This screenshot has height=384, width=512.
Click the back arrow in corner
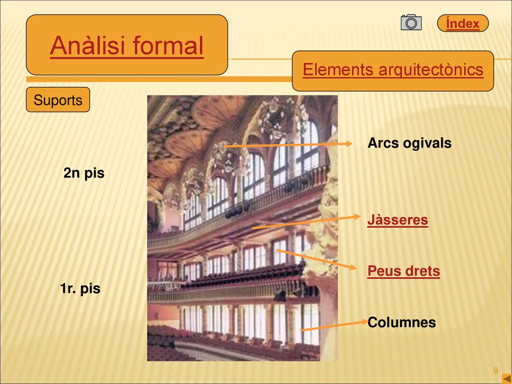coord(506,378)
